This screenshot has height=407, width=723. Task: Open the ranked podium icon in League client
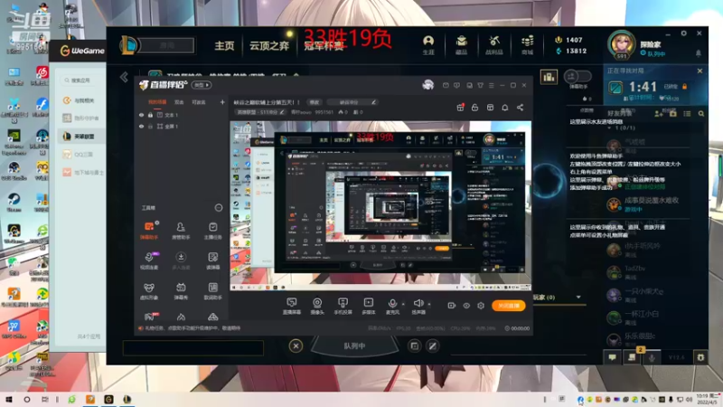(549, 77)
